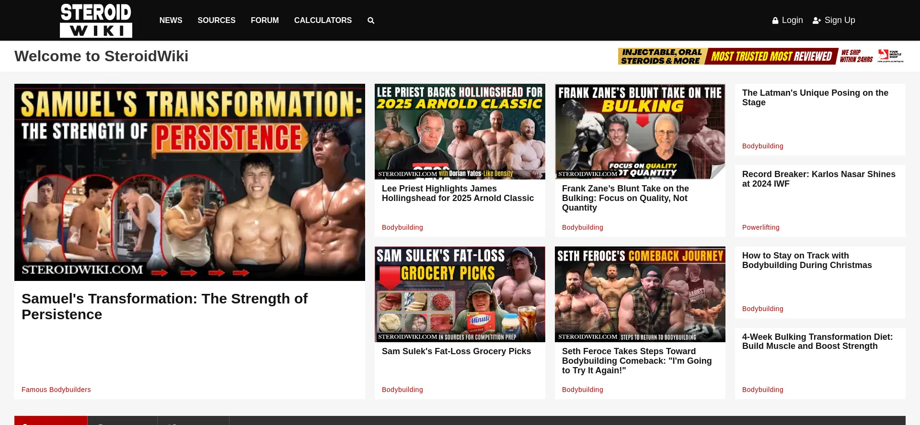Image resolution: width=920 pixels, height=425 pixels.
Task: Click the Sign Up link text
Action: pyautogui.click(x=839, y=20)
